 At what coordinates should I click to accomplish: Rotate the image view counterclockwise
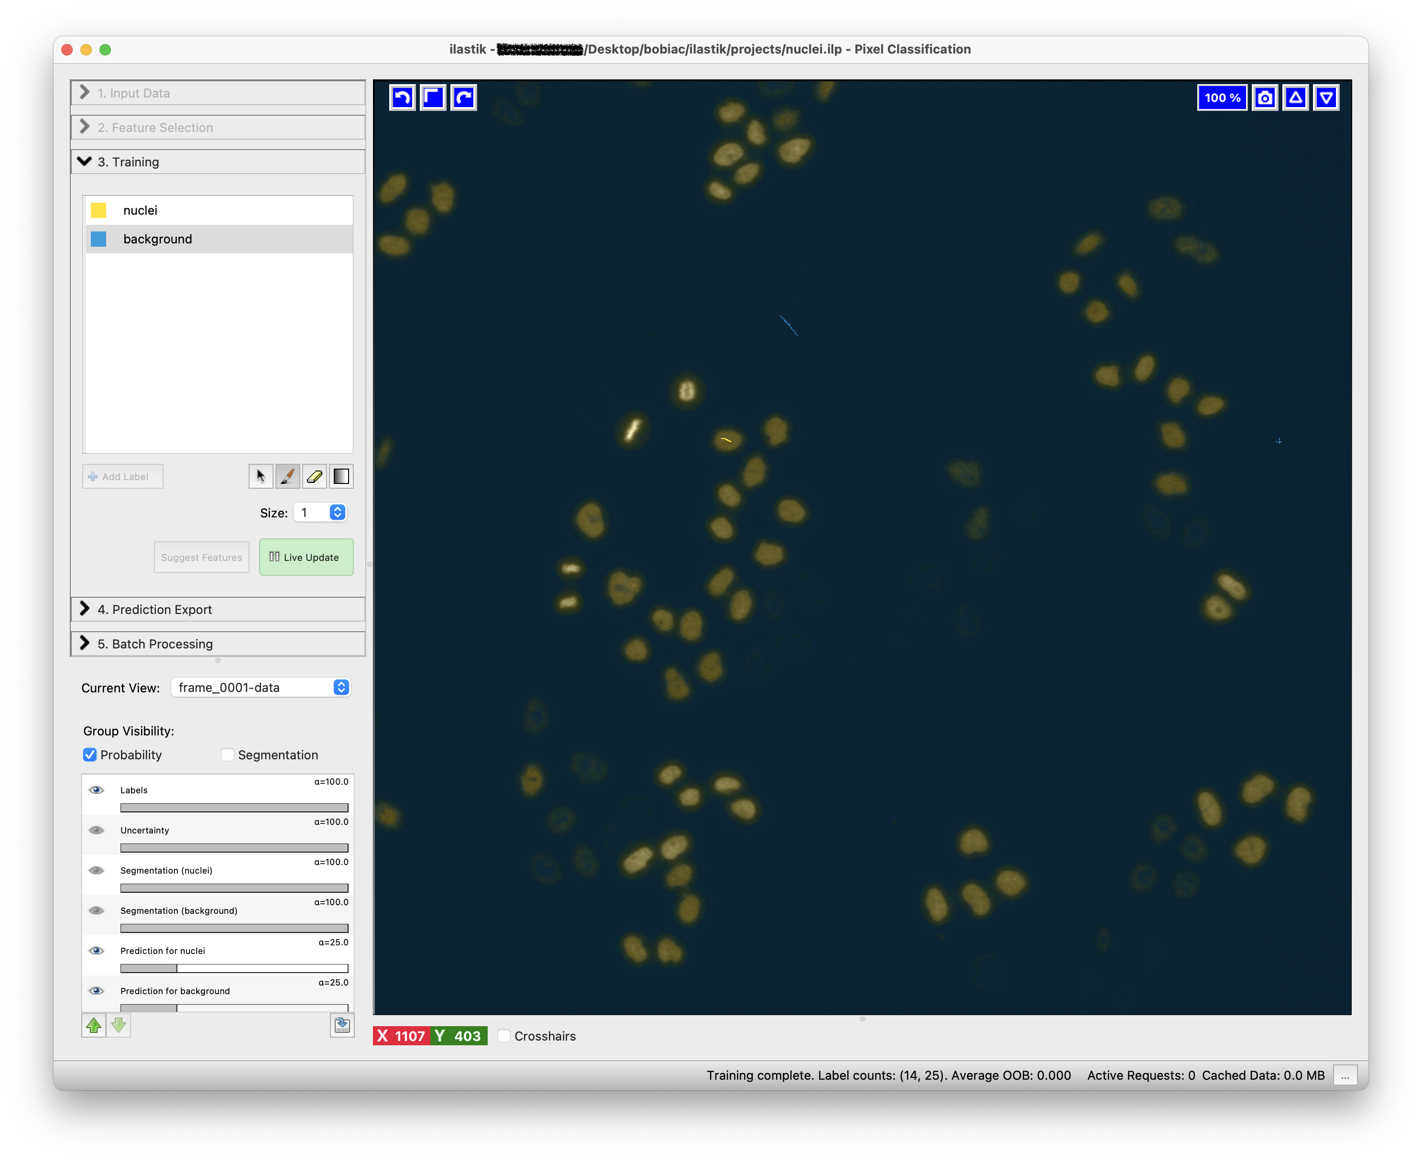(402, 98)
